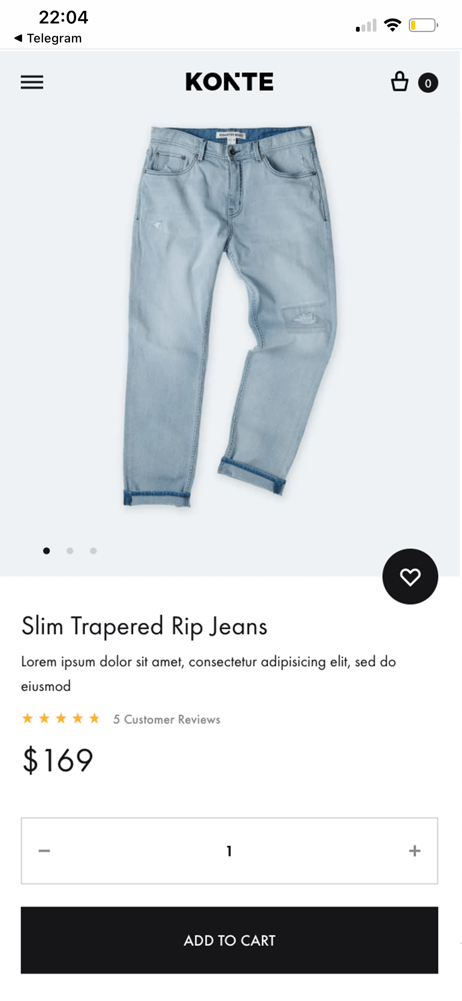Decrease quantity with minus button
This screenshot has width=462, height=1001.
[44, 851]
